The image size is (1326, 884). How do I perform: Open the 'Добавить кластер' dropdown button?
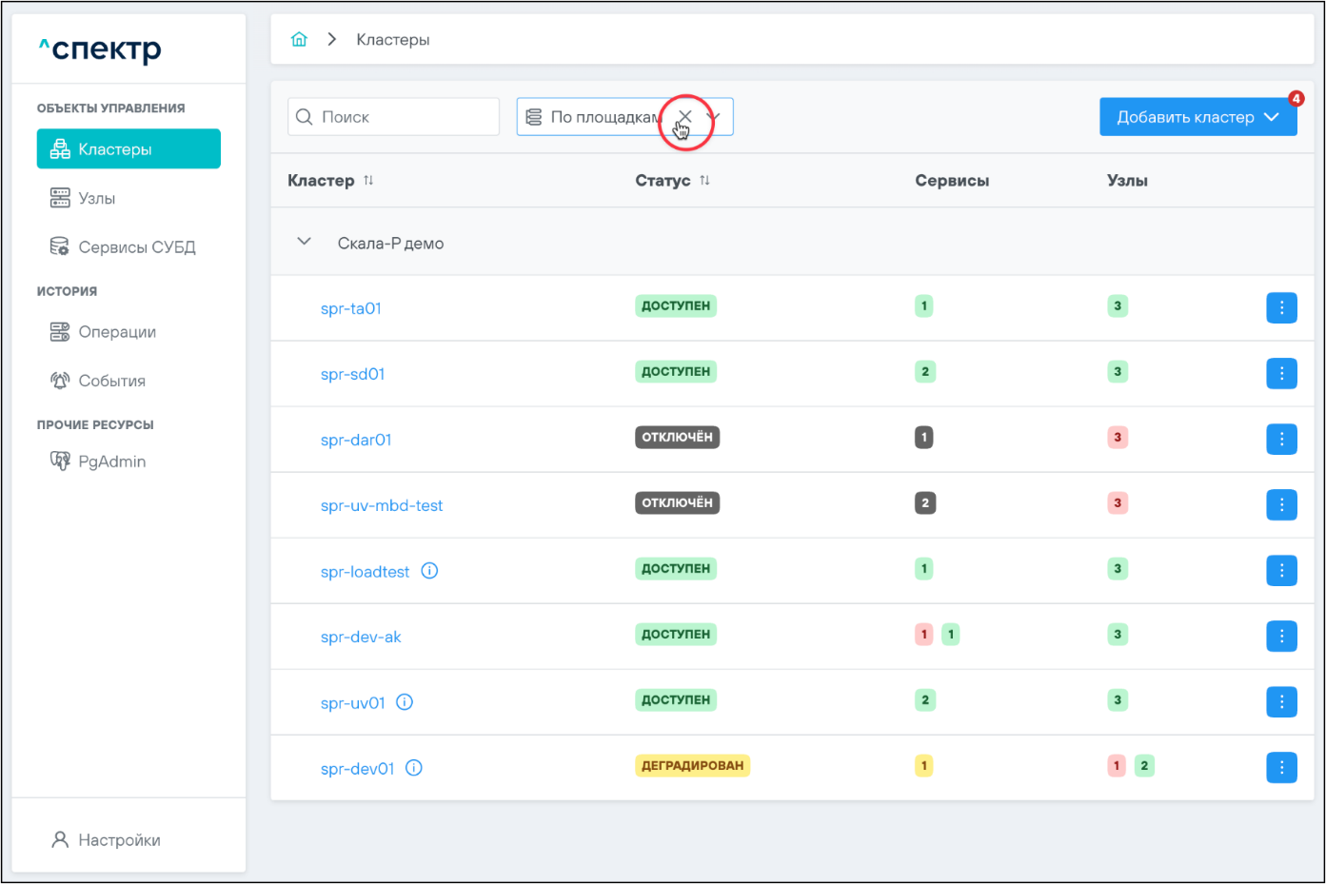pyautogui.click(x=1197, y=117)
